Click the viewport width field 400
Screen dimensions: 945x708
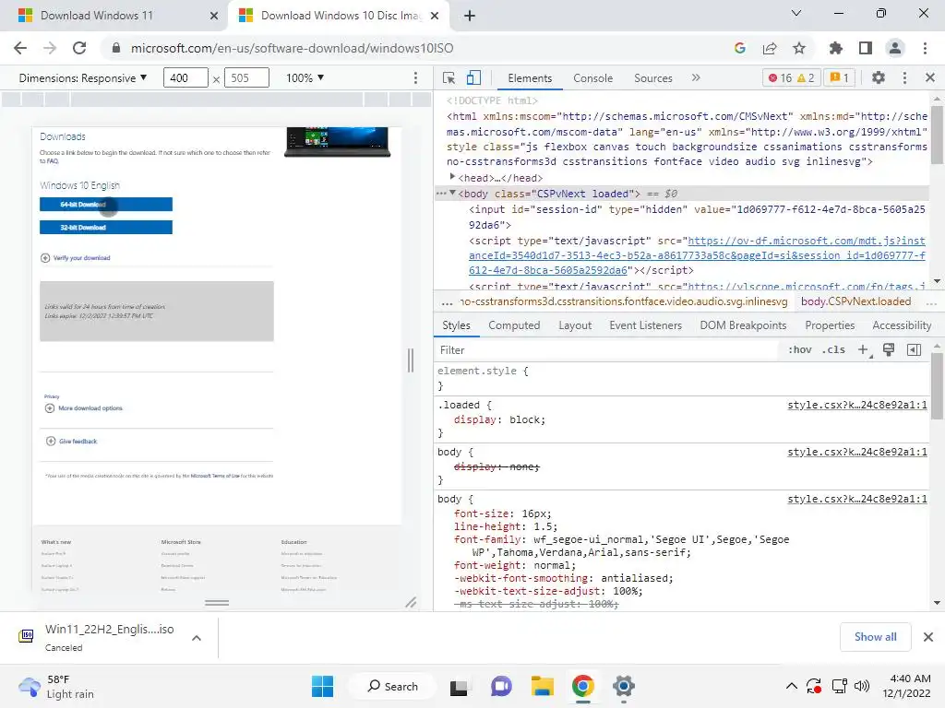coord(185,77)
